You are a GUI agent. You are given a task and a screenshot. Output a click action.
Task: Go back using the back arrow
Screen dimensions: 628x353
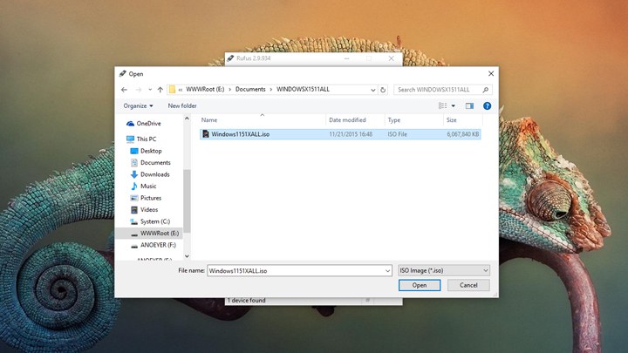[124, 90]
